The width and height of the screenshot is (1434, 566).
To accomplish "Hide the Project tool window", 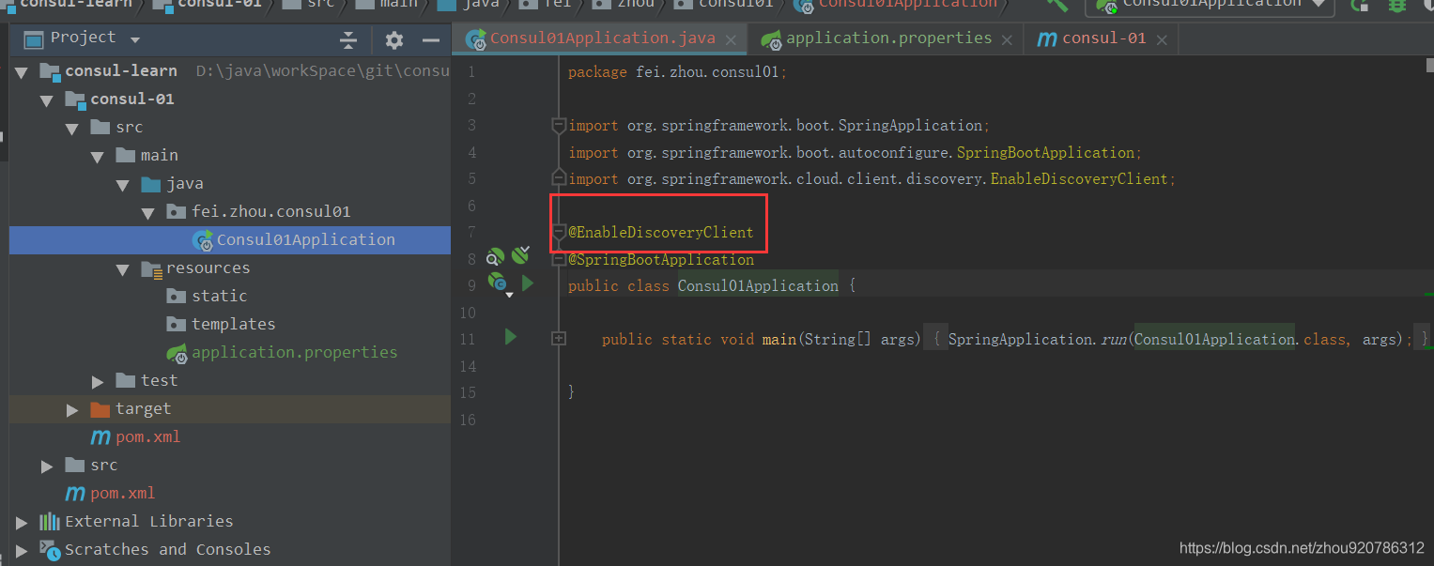I will (431, 40).
